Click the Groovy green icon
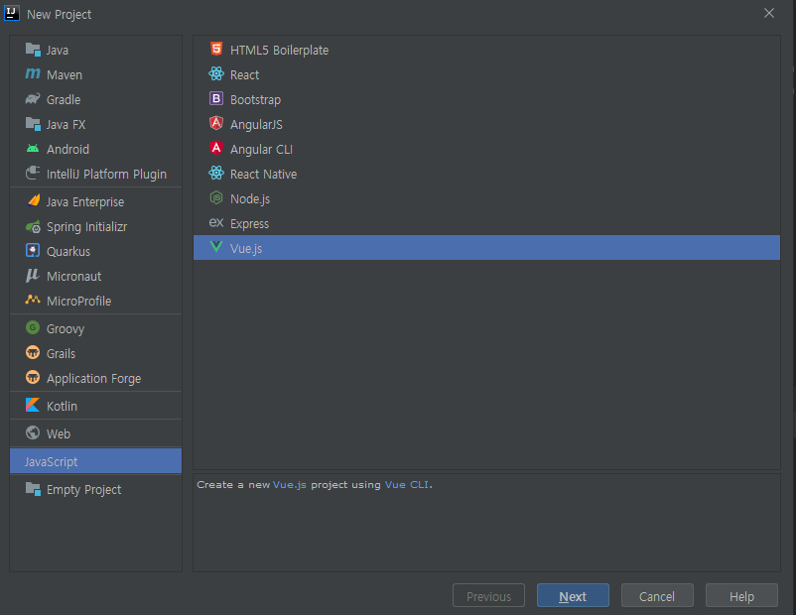The image size is (796, 615). click(33, 327)
